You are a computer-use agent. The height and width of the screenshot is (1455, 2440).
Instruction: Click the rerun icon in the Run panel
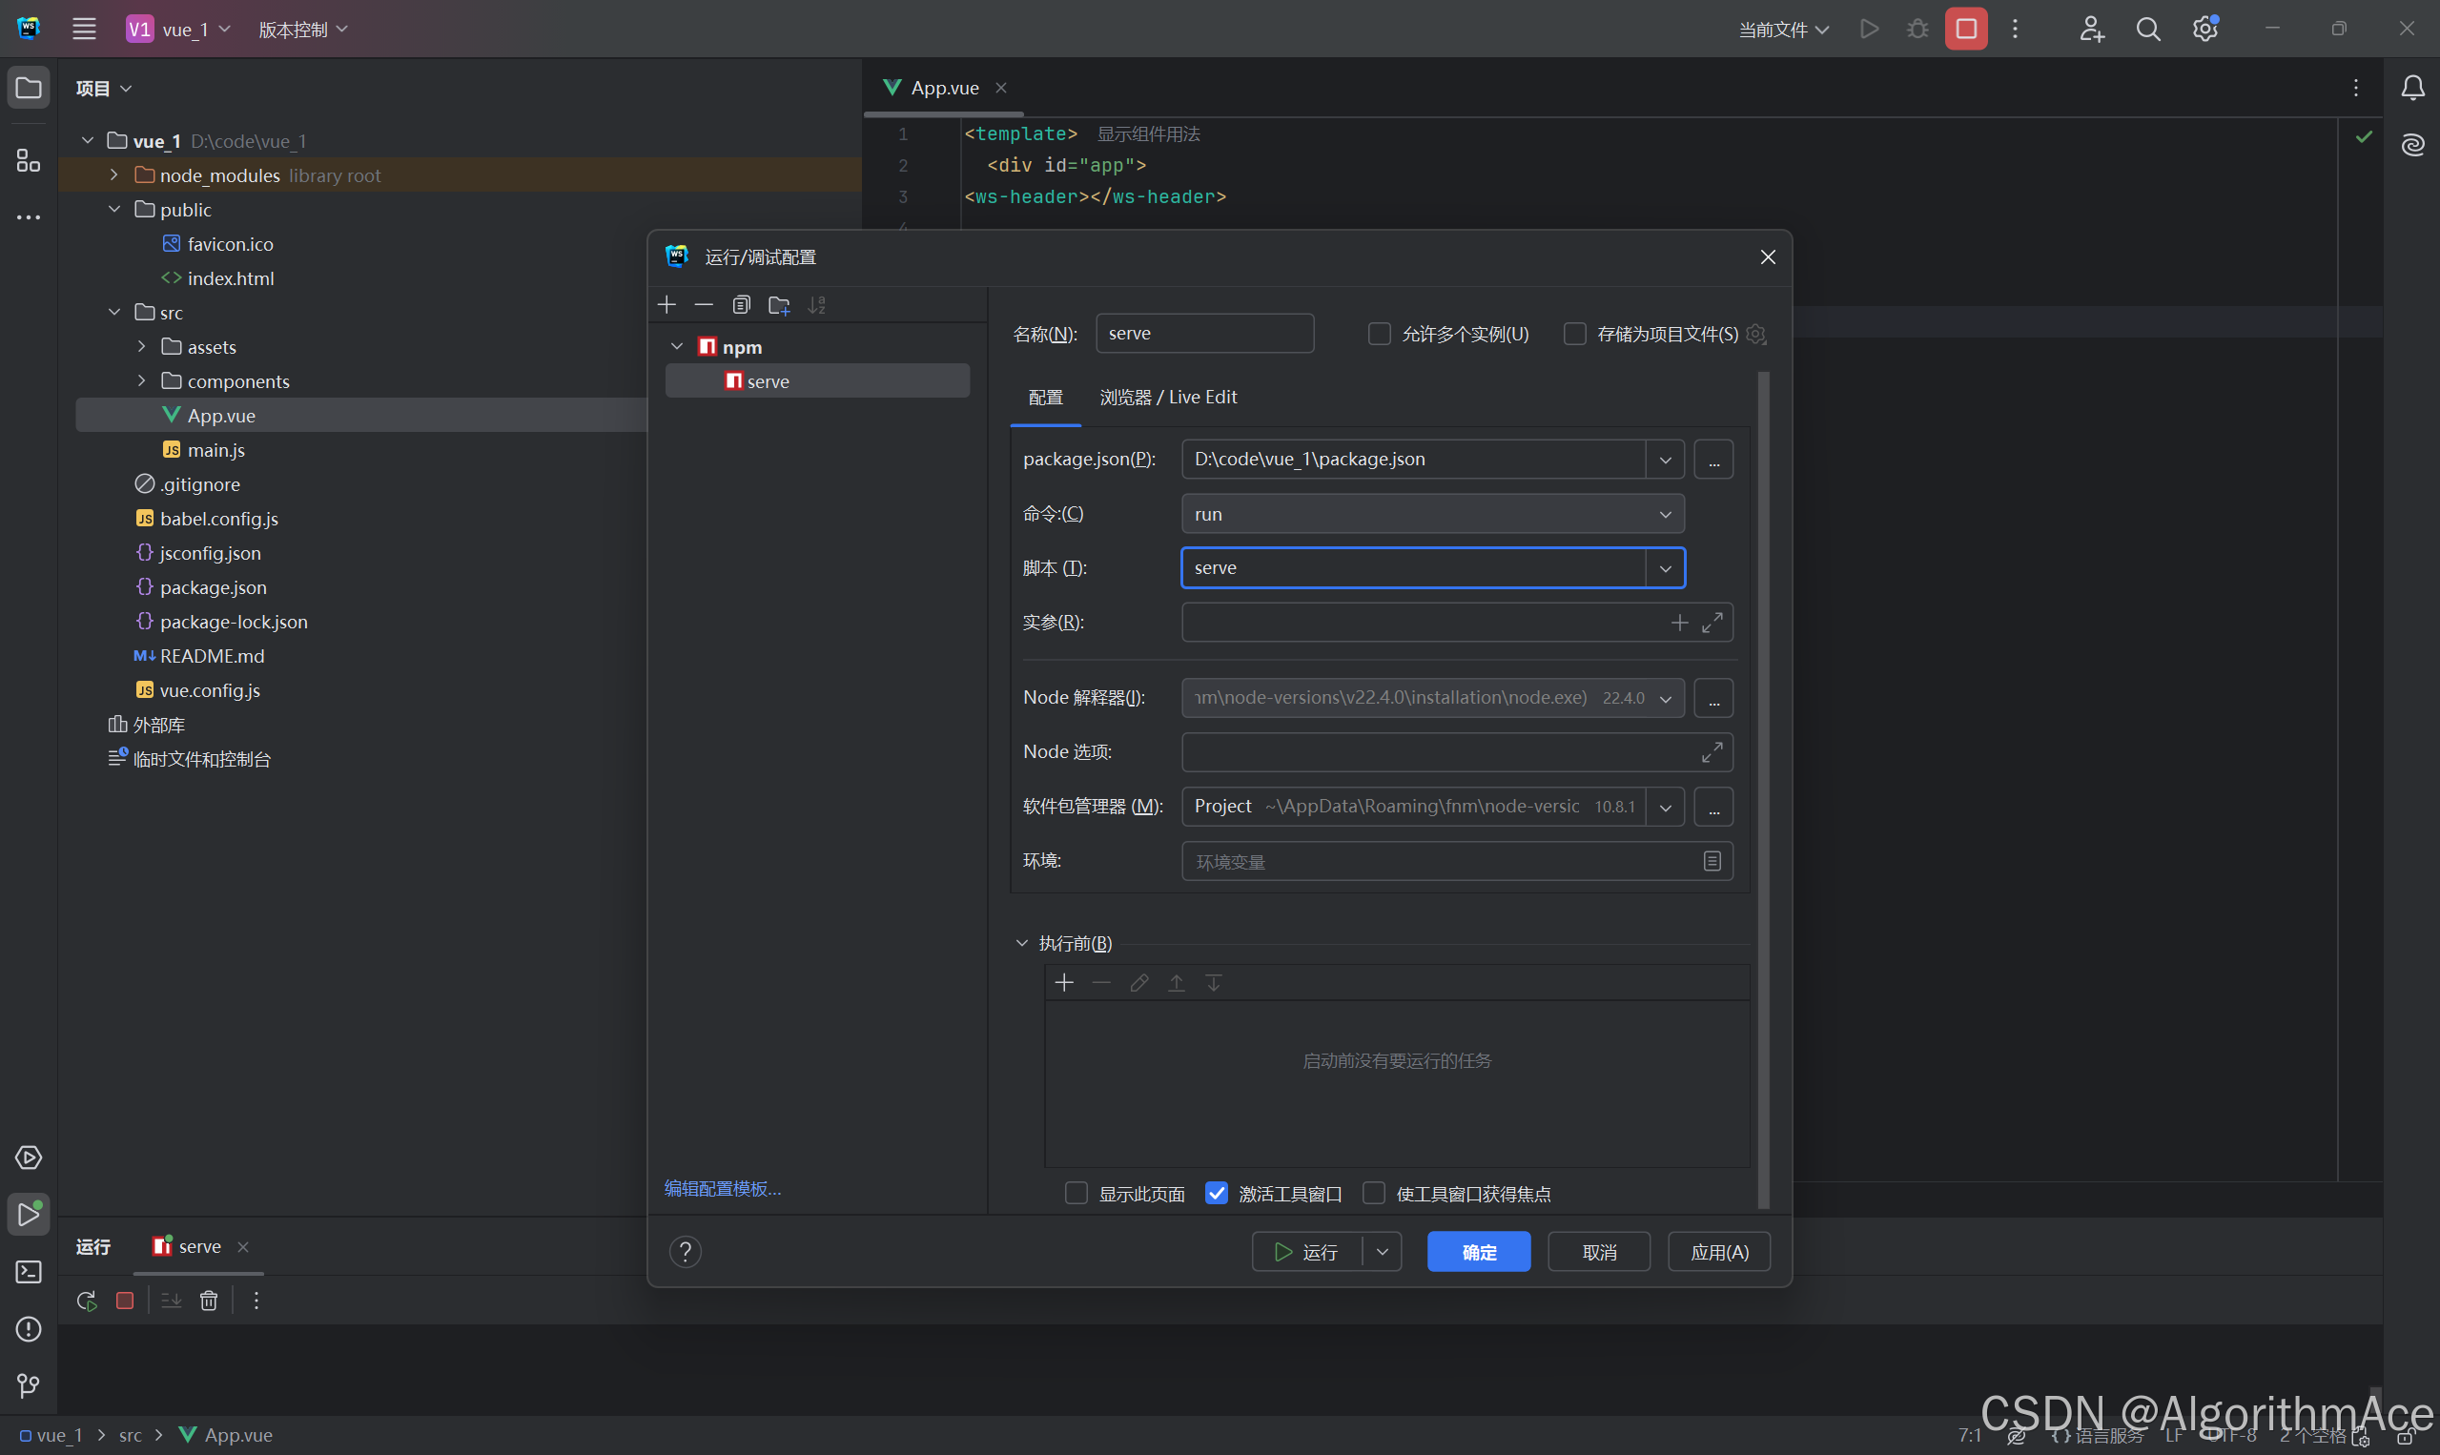[86, 1301]
